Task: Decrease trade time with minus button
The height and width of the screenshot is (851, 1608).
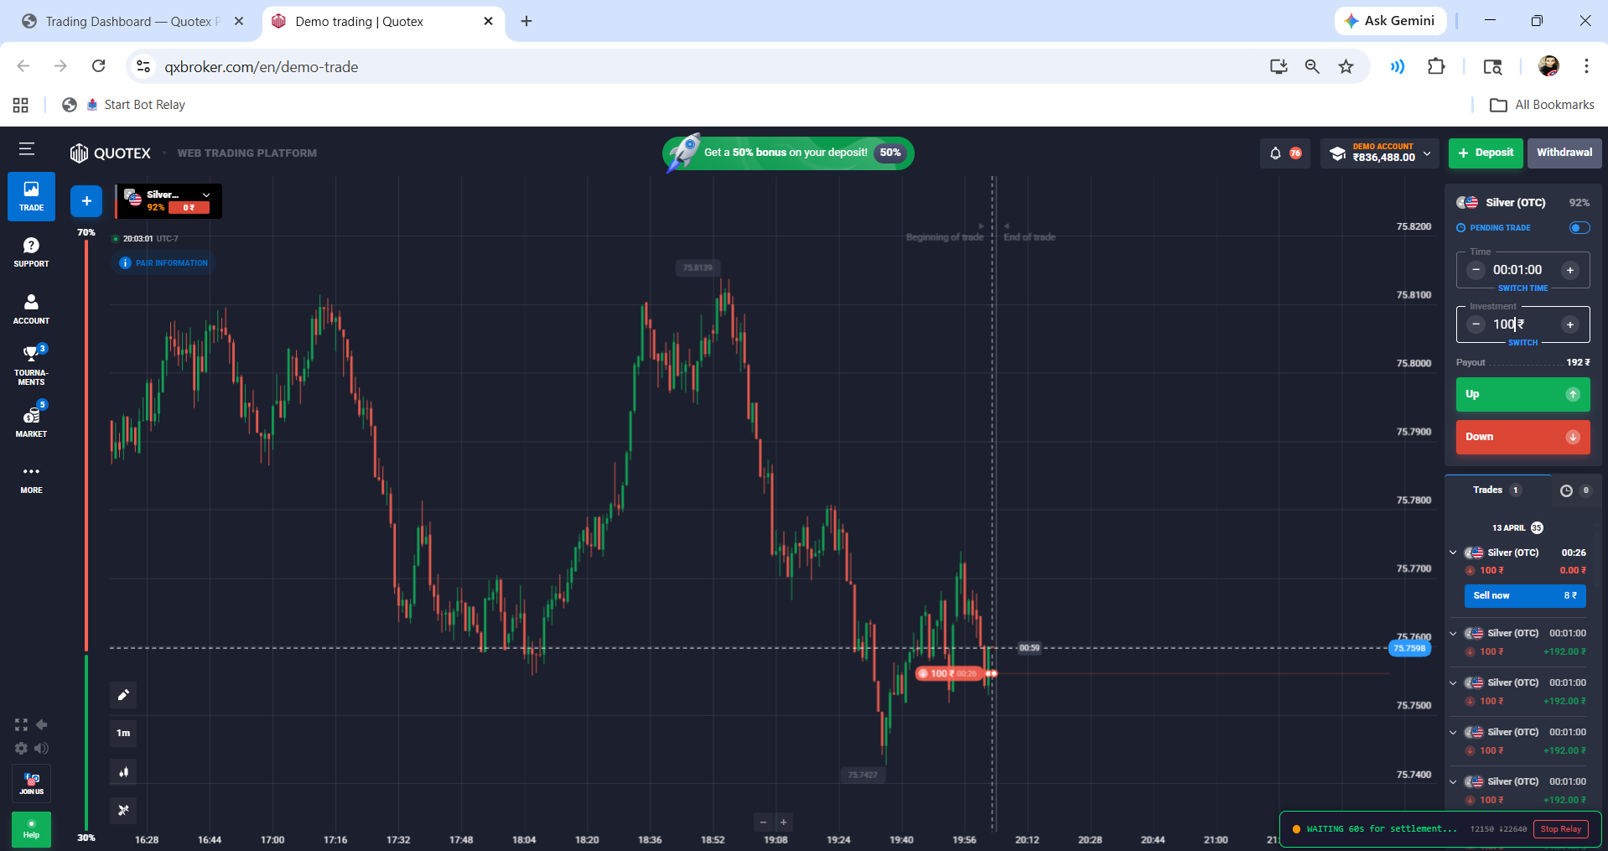Action: pos(1476,270)
